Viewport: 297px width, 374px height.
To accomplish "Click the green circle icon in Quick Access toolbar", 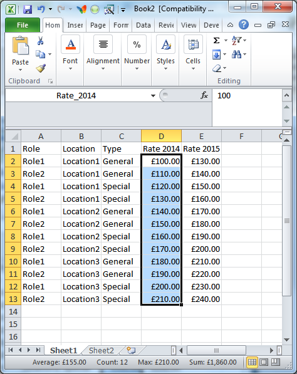I will point(95,9).
